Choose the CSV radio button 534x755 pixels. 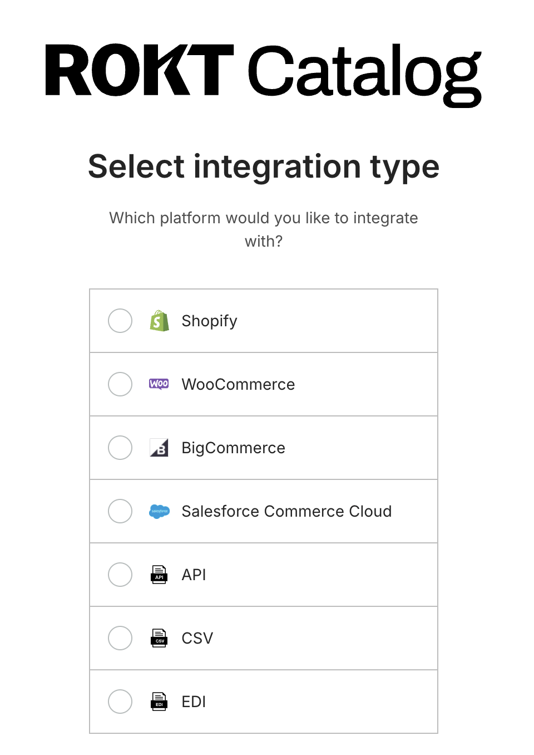coord(120,638)
